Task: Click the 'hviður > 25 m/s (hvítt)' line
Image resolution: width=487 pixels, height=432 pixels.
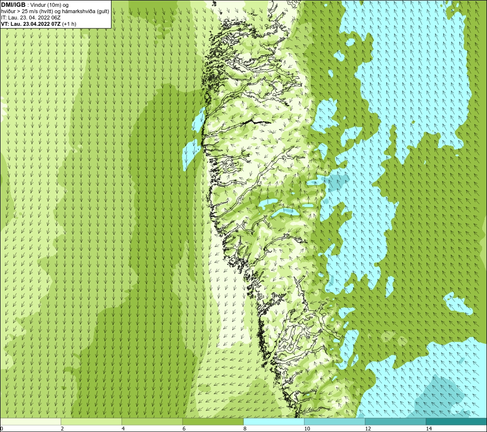Action: (x=56, y=12)
